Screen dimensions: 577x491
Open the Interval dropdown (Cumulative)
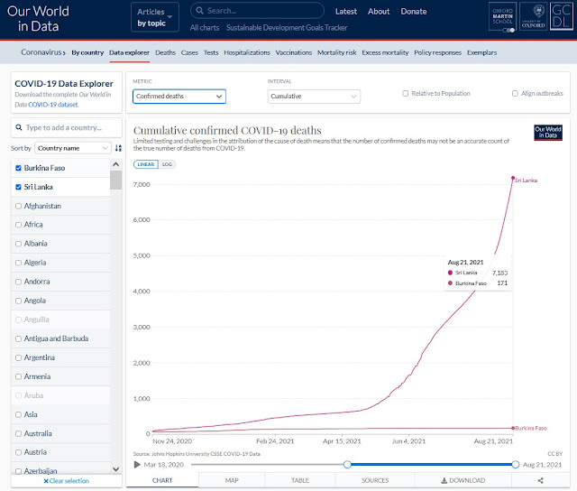[314, 96]
